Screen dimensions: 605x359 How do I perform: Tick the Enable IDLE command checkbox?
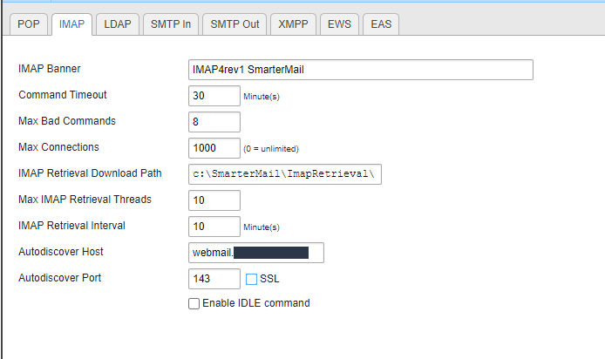tap(194, 304)
